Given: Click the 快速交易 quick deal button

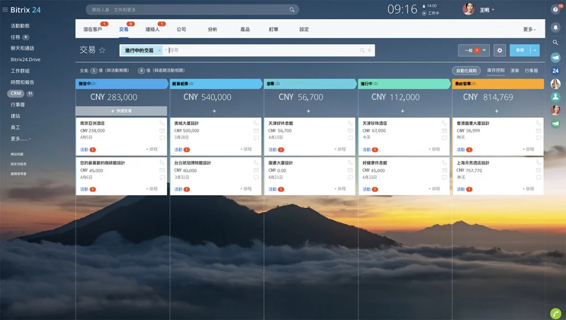Looking at the screenshot, I should pyautogui.click(x=121, y=112).
